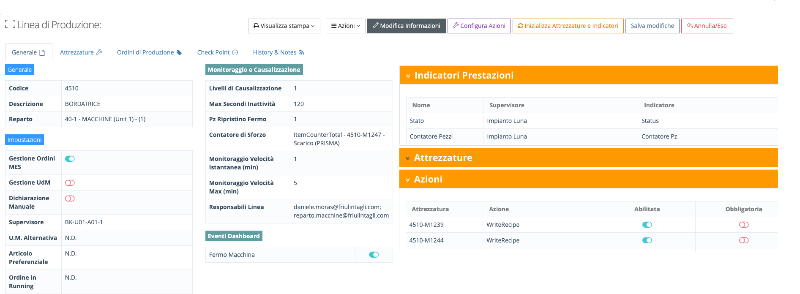Click the RSS icon beside History & Notes

pyautogui.click(x=301, y=53)
